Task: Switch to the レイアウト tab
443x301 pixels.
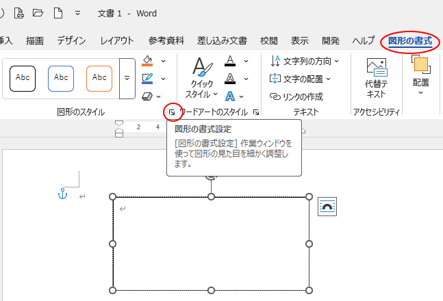Action: click(117, 41)
